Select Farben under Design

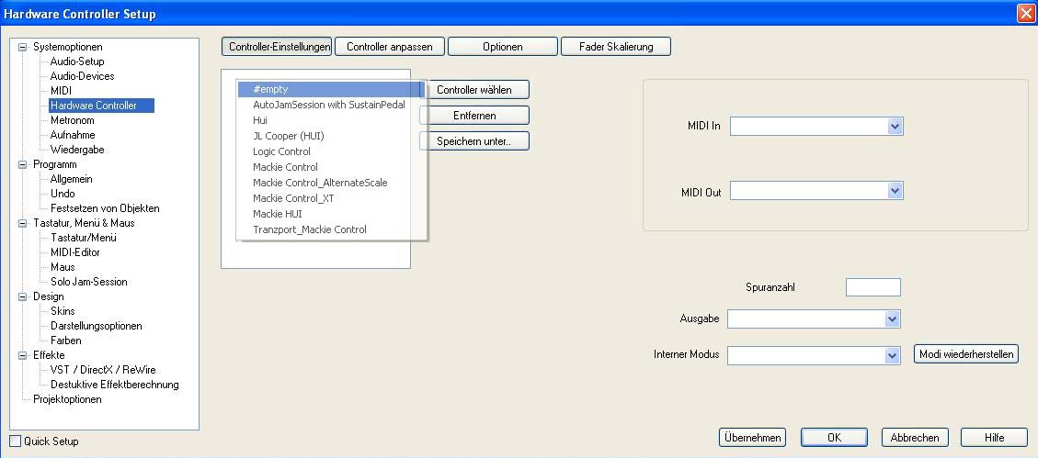pos(65,341)
